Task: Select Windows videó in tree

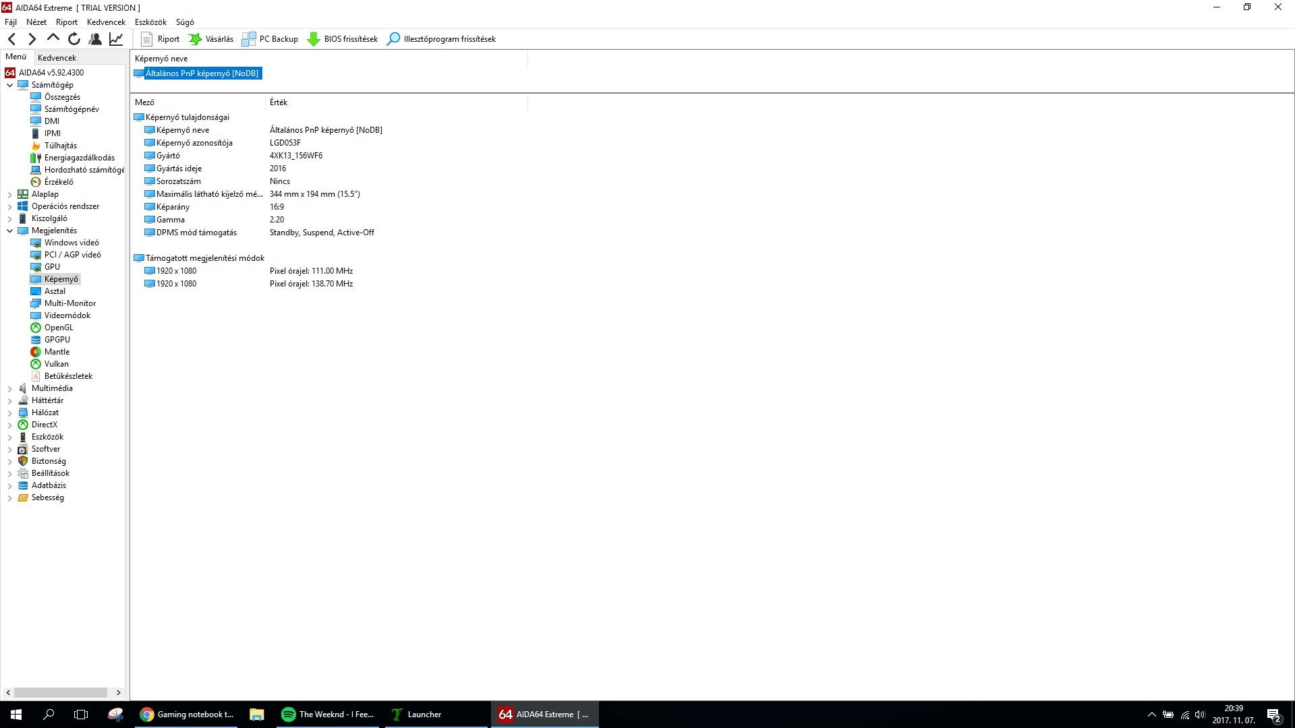Action: coord(71,243)
